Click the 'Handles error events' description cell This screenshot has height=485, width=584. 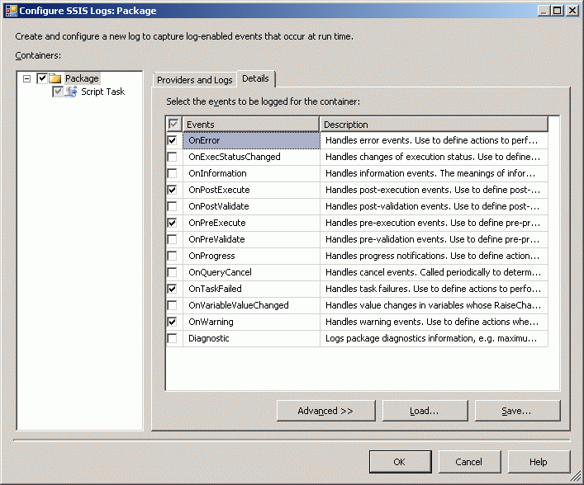click(x=434, y=140)
